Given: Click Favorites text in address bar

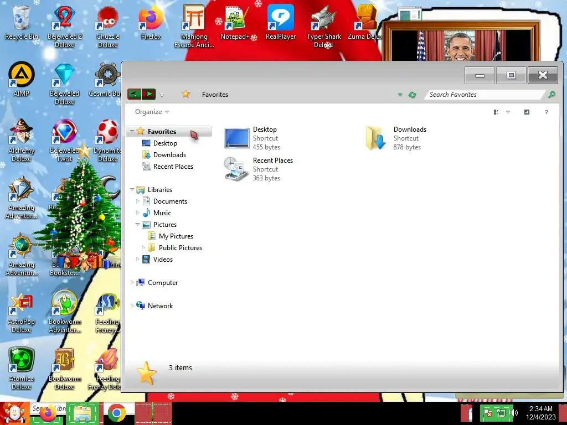Looking at the screenshot, I should [x=215, y=94].
